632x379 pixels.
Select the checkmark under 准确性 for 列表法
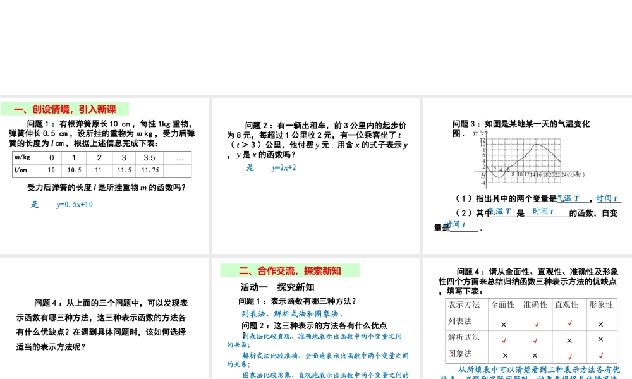pyautogui.click(x=536, y=324)
